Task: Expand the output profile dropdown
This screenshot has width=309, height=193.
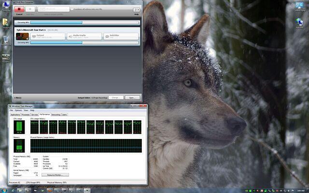Action: pyautogui.click(x=54, y=9)
